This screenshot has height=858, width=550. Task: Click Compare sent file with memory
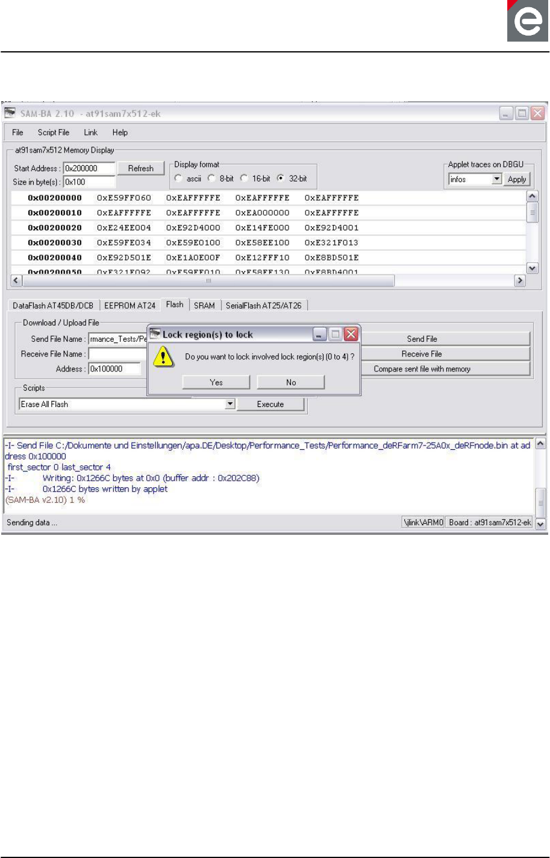422,368
